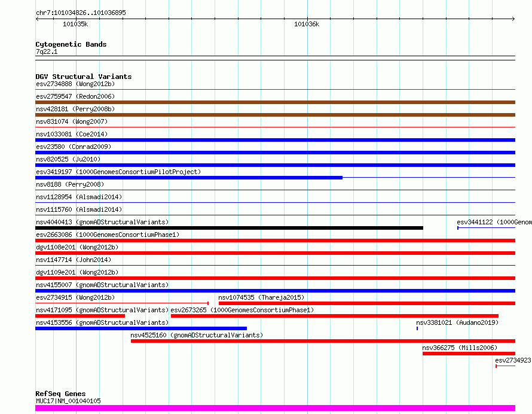This screenshot has height=414, width=532.
Task: Click the nsv8188 (Perry2008) label
Action: (70, 184)
